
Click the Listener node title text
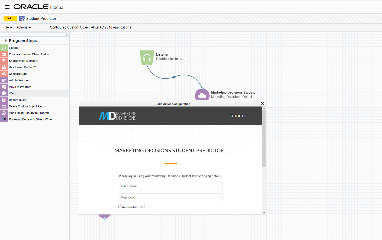click(x=162, y=55)
